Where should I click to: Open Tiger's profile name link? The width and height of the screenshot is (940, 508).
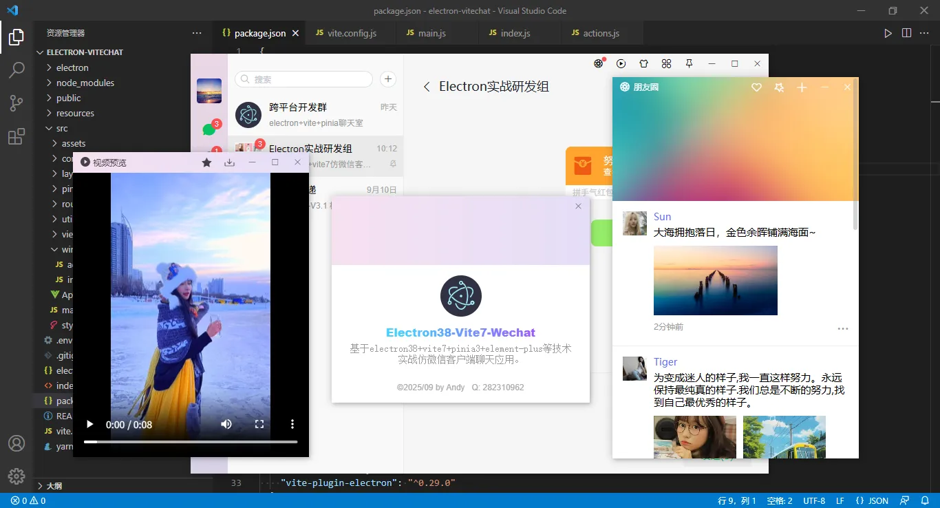click(x=665, y=362)
